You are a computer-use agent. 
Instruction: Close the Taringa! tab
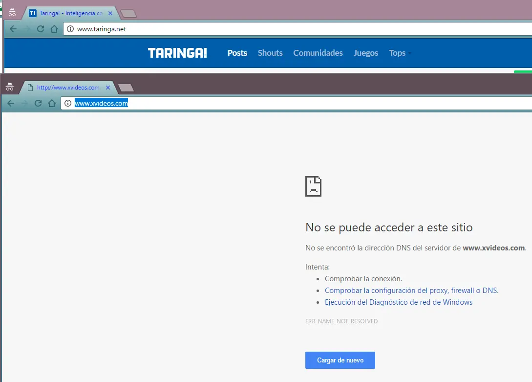pyautogui.click(x=110, y=13)
